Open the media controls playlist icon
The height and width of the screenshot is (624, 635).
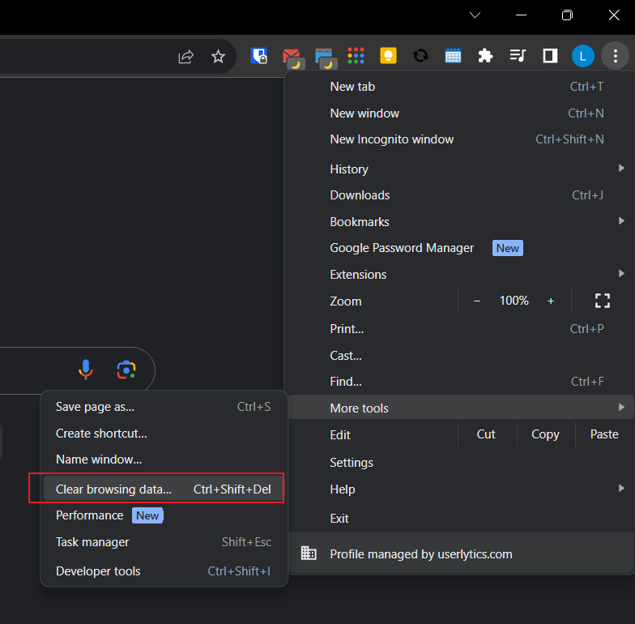pos(518,56)
